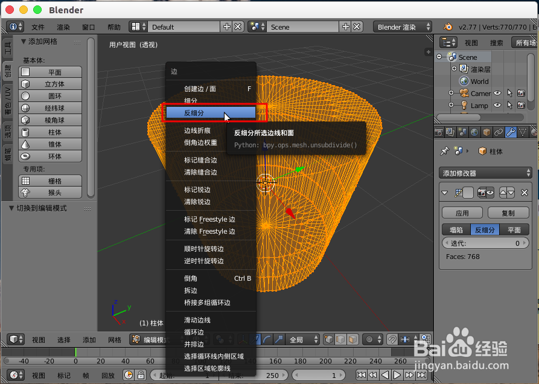Open the 添加修改器 dropdown
This screenshot has height=384, width=539.
[485, 173]
